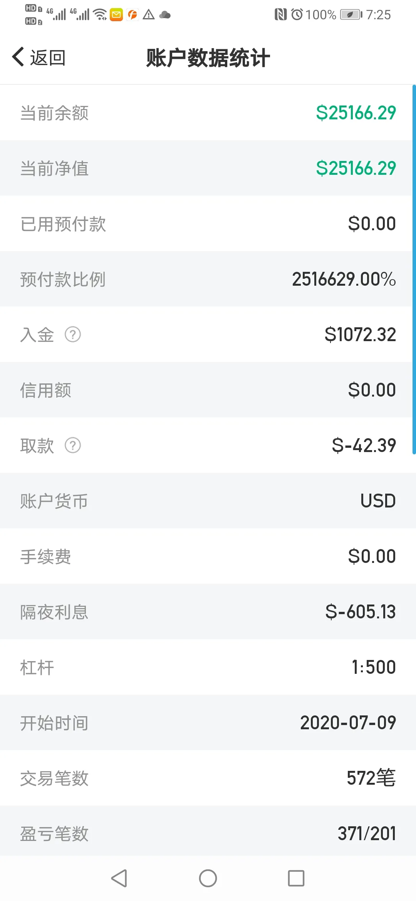
Task: Select the 杠杆 1:500 row
Action: coord(208,667)
